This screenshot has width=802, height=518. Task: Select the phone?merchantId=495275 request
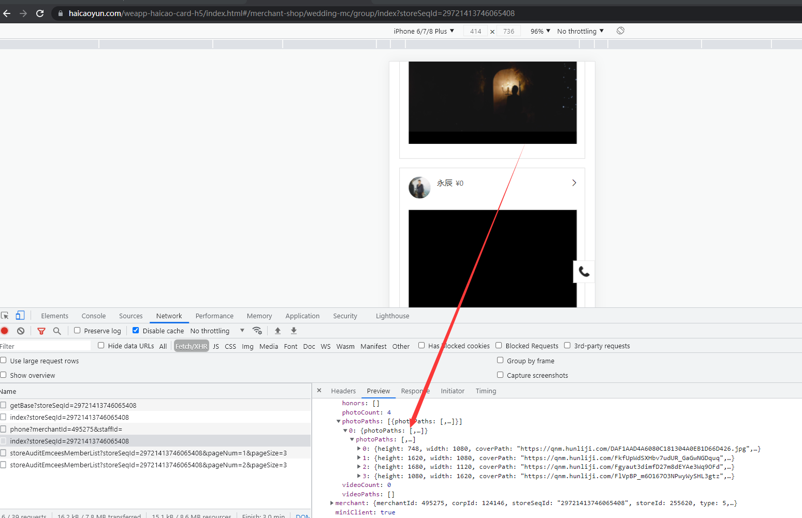[155, 429]
